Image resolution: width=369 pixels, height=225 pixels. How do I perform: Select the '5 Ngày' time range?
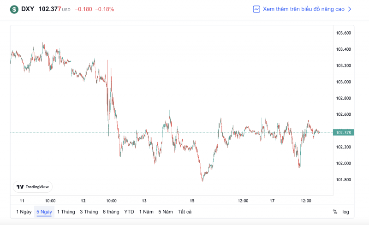pos(44,212)
